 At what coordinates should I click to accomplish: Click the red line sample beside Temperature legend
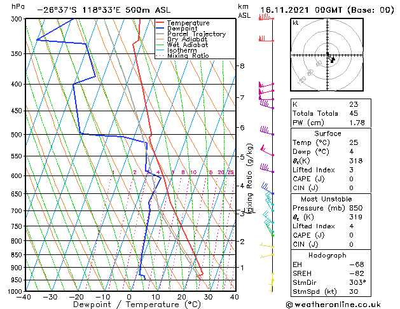pyautogui.click(x=160, y=23)
